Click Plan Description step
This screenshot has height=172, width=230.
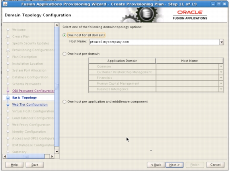tap(25, 57)
